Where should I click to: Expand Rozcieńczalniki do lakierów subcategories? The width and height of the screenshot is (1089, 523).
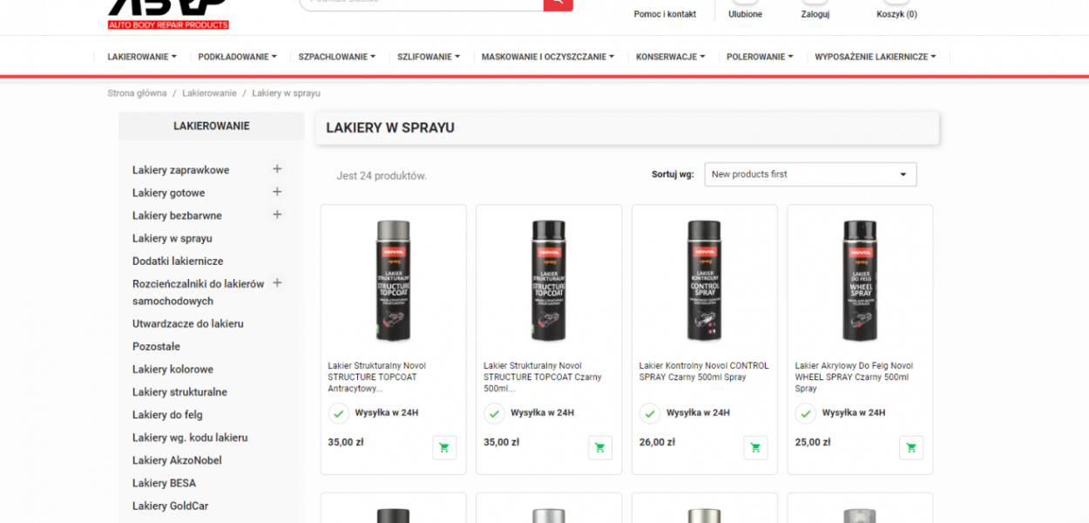[x=277, y=282]
